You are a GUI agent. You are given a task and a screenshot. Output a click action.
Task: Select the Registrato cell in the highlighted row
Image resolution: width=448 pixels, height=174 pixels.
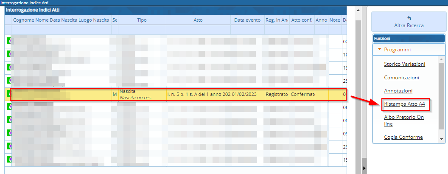276,94
